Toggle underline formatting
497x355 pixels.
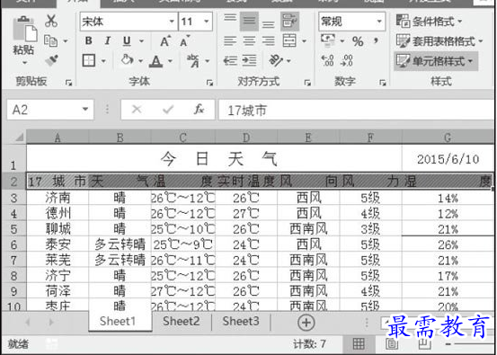pos(127,40)
